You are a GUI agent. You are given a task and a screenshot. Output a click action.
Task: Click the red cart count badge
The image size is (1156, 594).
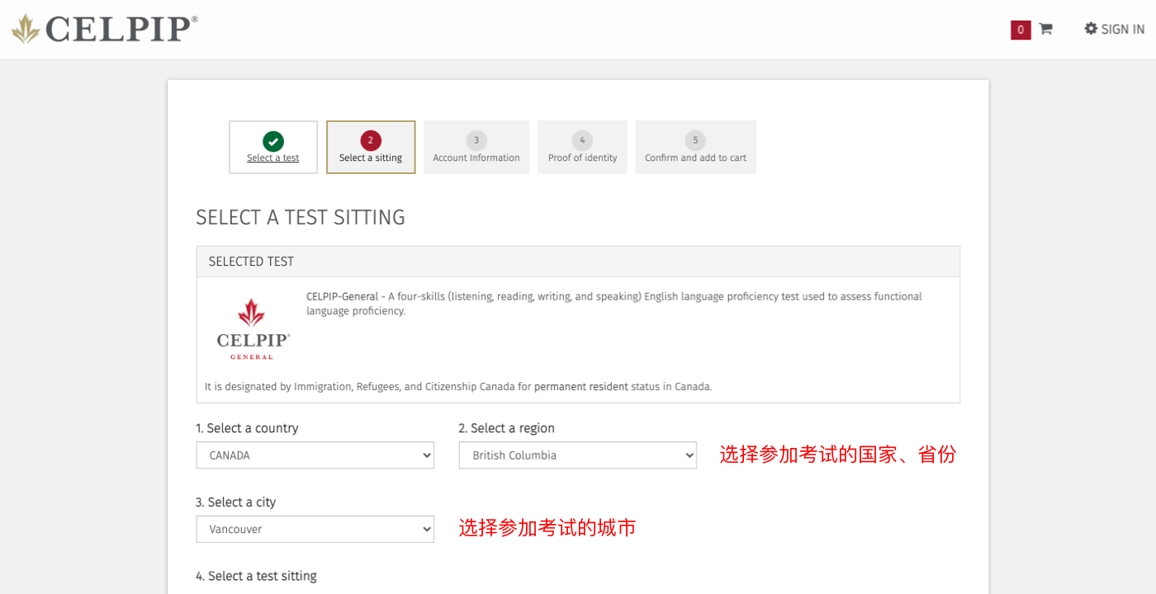(x=1021, y=30)
